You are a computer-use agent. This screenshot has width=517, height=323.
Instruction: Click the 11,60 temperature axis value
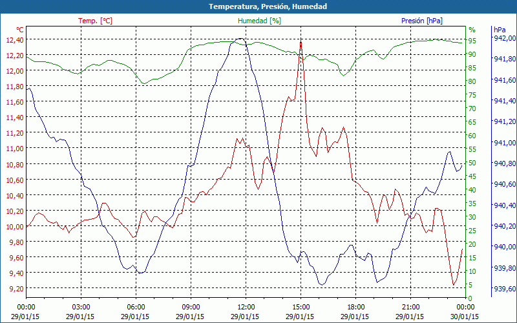pyautogui.click(x=15, y=102)
